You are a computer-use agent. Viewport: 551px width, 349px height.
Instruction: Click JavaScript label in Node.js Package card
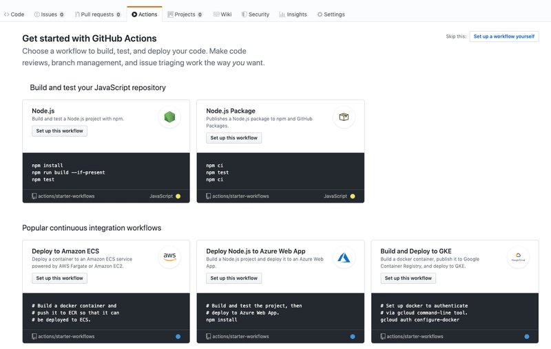335,196
